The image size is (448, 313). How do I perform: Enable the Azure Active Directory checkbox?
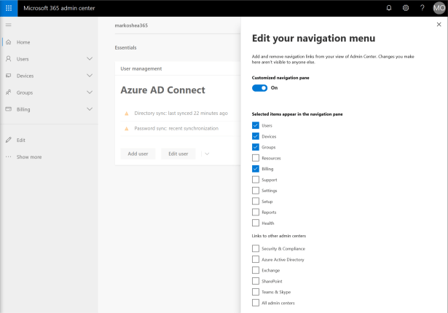click(255, 259)
